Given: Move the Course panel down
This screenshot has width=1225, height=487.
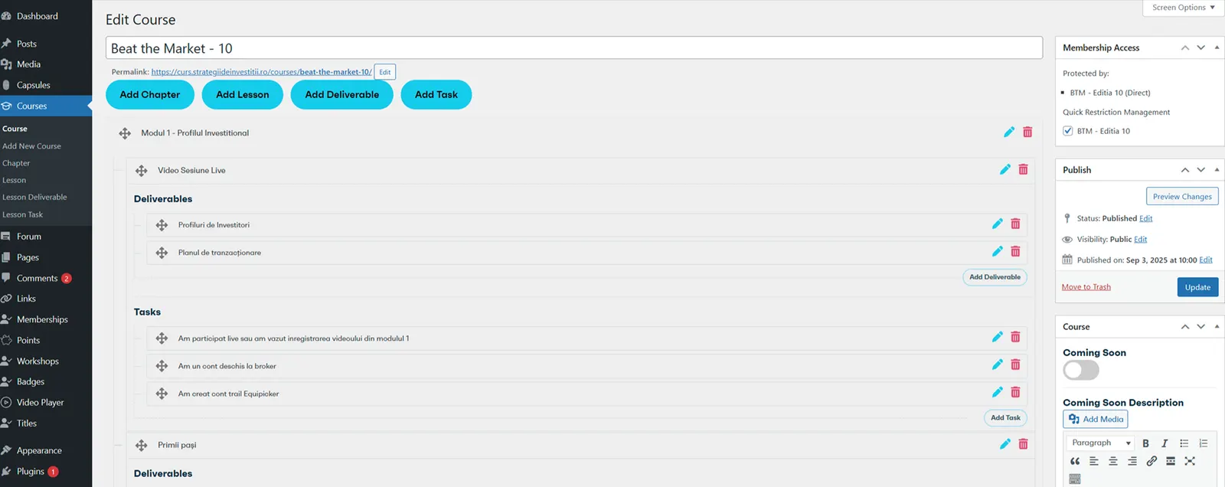Looking at the screenshot, I should pos(1200,327).
